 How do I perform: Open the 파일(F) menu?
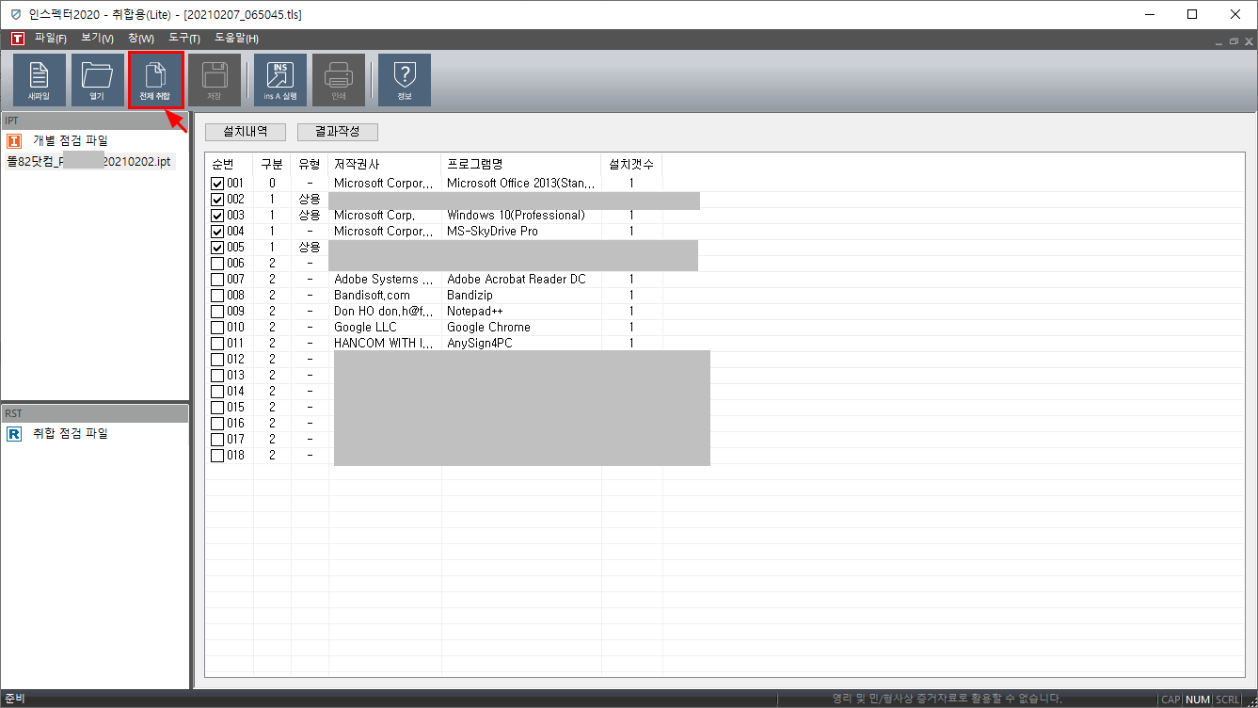pos(51,39)
